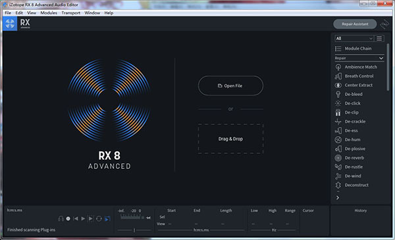This screenshot has width=395, height=240.
Task: Select the De-click module icon
Action: click(338, 103)
